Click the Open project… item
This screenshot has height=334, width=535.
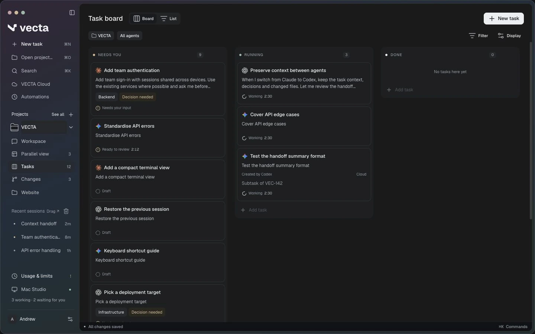(x=41, y=58)
